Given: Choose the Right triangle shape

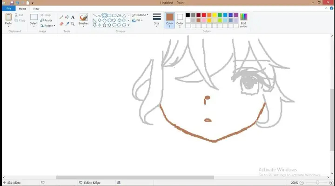Looking at the screenshot, I should click(x=94, y=20).
